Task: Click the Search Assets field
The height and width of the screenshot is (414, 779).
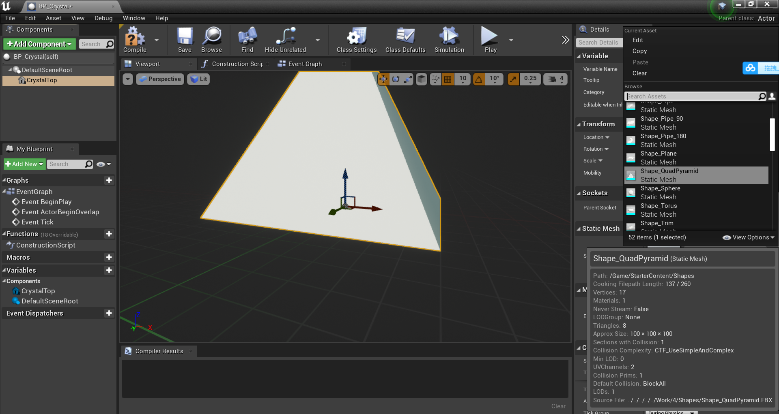Action: (x=692, y=96)
